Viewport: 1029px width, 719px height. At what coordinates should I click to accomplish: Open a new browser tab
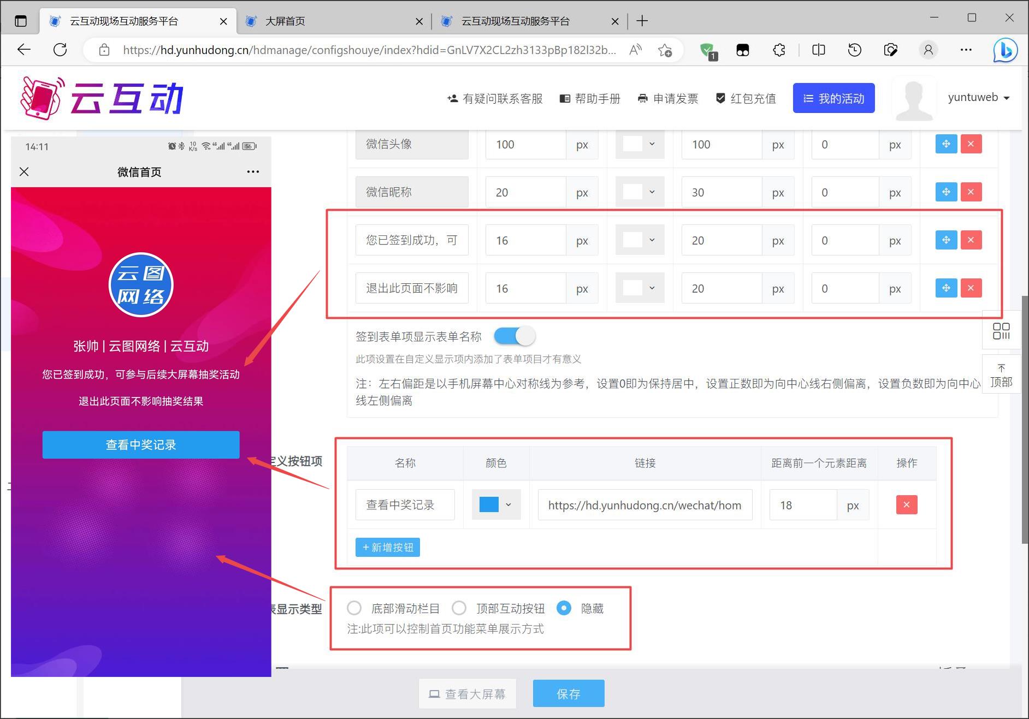tap(642, 21)
